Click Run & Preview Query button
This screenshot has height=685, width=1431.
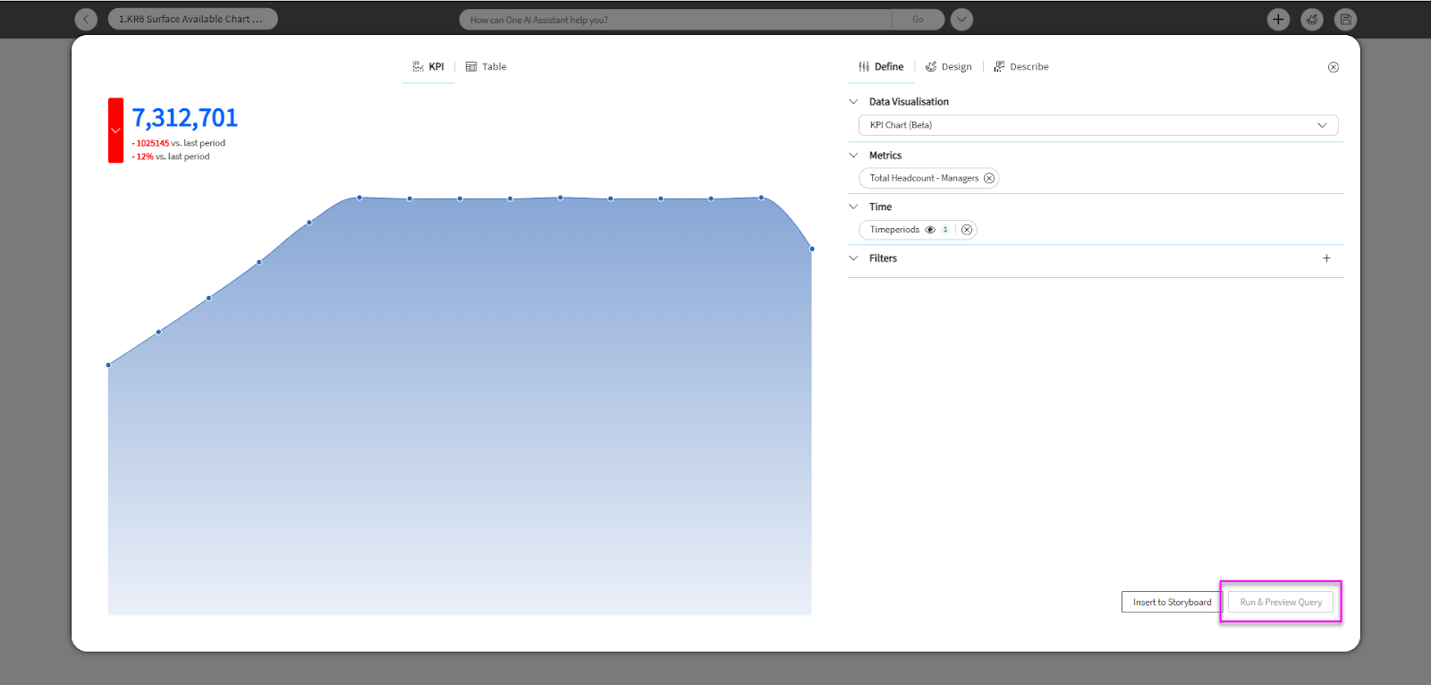coord(1280,602)
